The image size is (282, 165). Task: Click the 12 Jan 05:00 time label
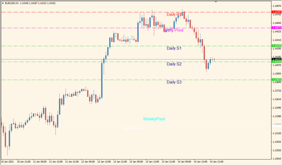pos(88,162)
